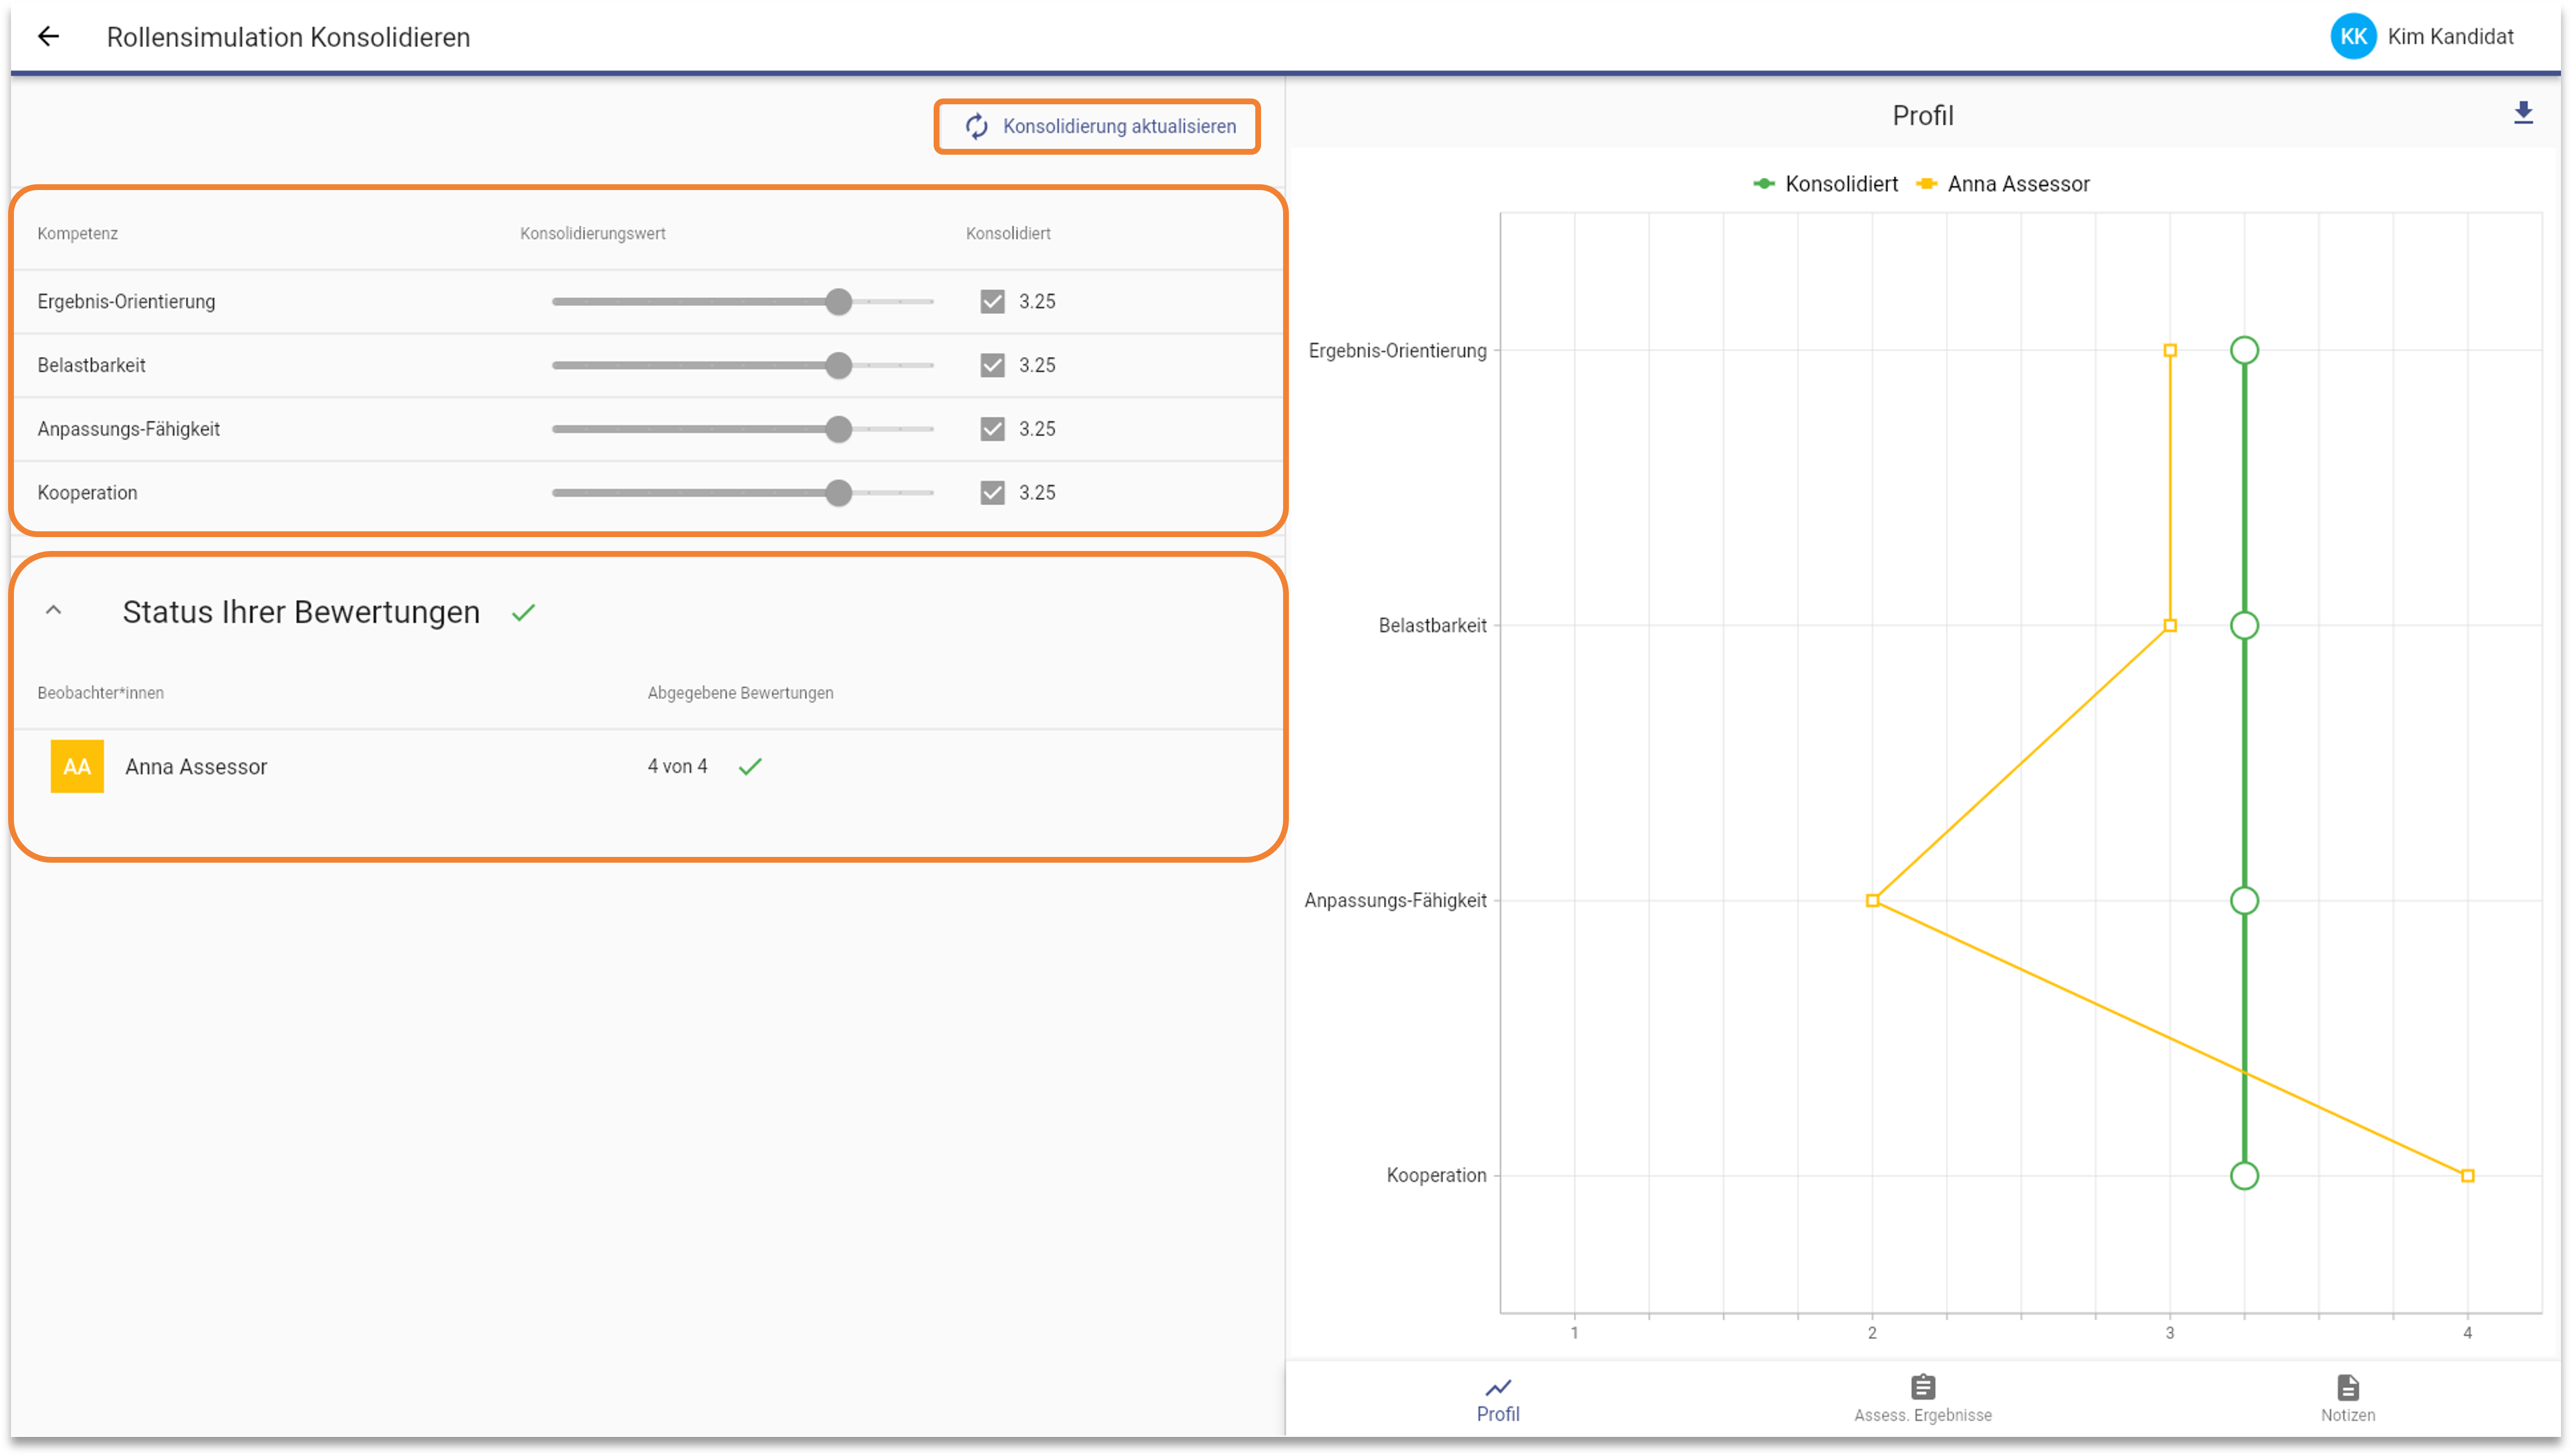The width and height of the screenshot is (2572, 1456).
Task: Click the Kim Kandidat user name
Action: click(2450, 37)
